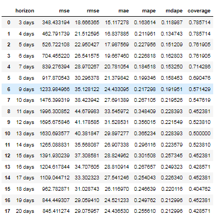Screen dimensions: 217x215
Task: Select rmse value 29.075957
Action: point(87,211)
